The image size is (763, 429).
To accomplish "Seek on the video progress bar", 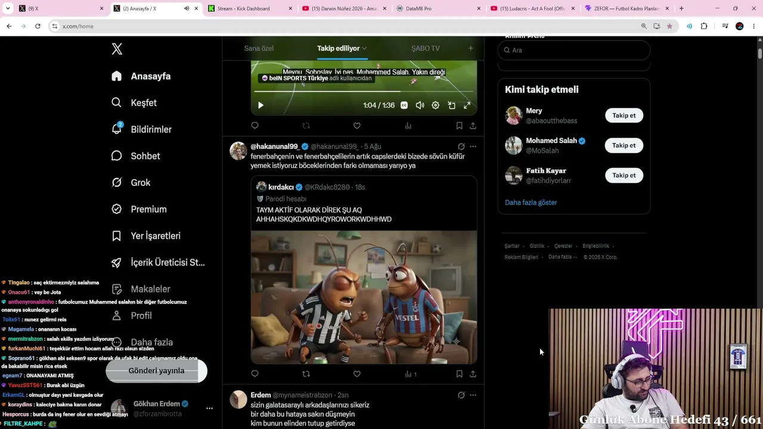I will (364, 91).
